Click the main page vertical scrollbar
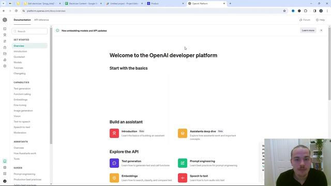Viewport: 331px width, 186px height. 329,63
